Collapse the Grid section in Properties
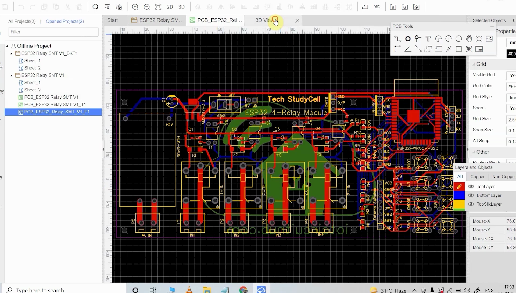Image resolution: width=516 pixels, height=293 pixels. click(x=474, y=64)
